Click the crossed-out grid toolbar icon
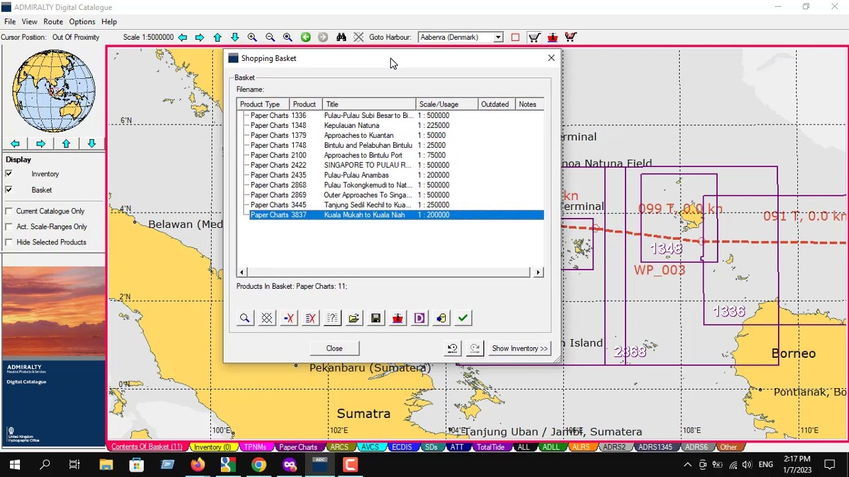Viewport: 849px width, 477px height. (358, 38)
